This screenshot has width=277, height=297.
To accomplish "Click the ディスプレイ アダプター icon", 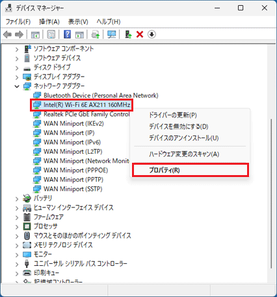I will click(x=27, y=77).
